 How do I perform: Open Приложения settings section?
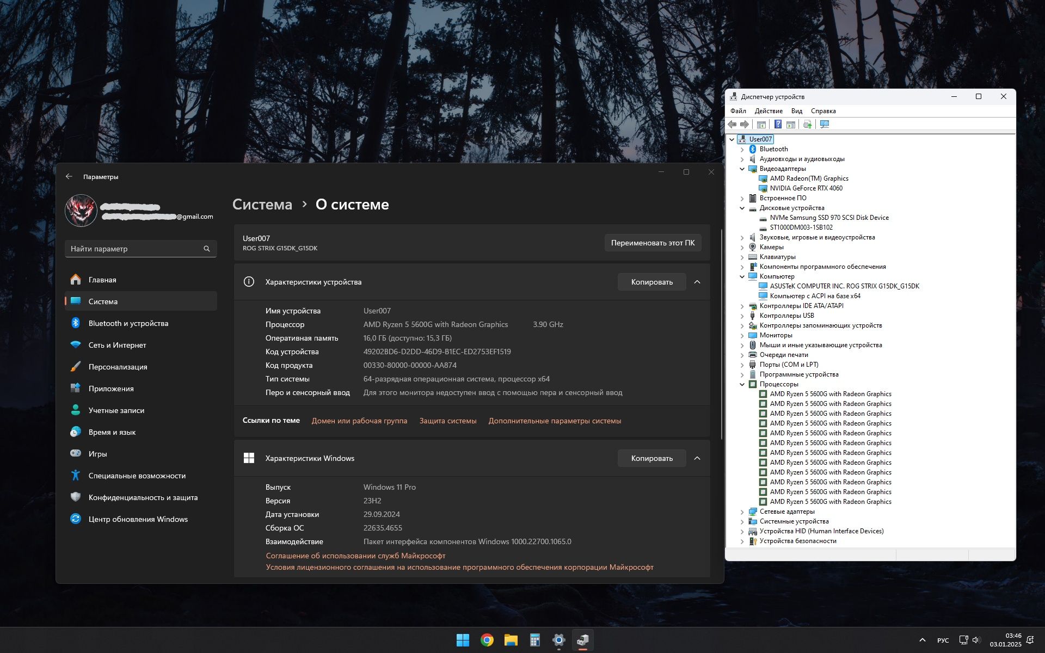(x=141, y=389)
